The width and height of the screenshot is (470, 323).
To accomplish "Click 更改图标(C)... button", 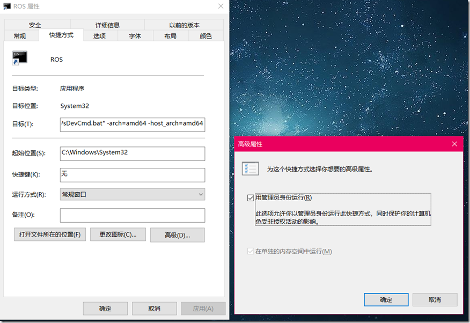I will point(118,234).
